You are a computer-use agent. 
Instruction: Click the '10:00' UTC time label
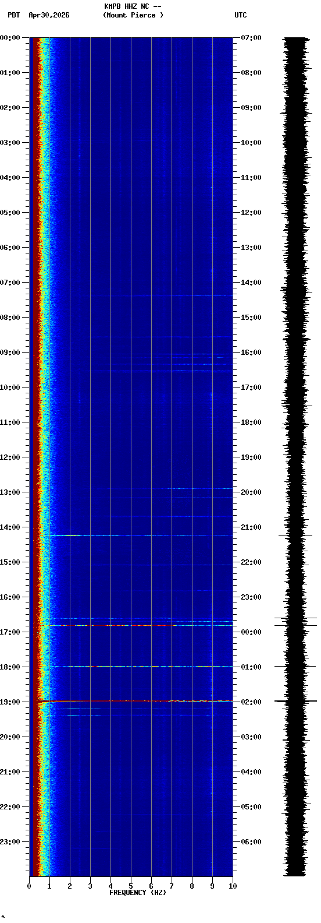[x=251, y=143]
